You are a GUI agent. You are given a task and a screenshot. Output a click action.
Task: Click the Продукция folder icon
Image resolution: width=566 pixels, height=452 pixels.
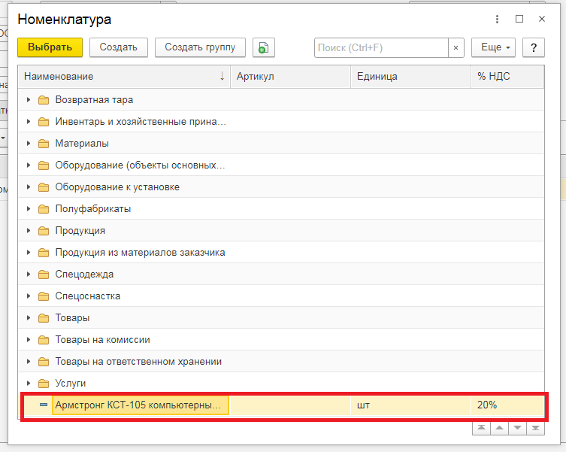pyautogui.click(x=44, y=231)
